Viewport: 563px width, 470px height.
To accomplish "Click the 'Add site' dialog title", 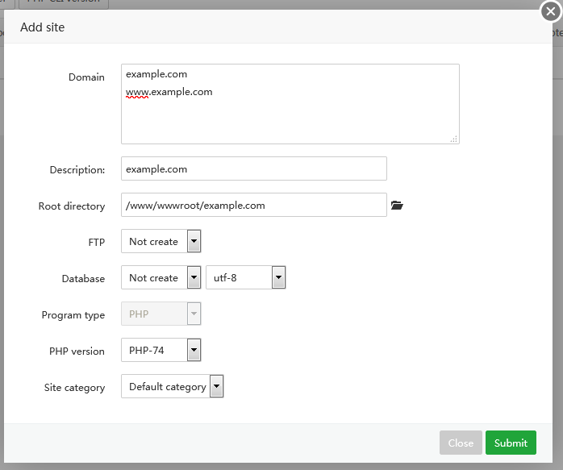I will coord(42,27).
